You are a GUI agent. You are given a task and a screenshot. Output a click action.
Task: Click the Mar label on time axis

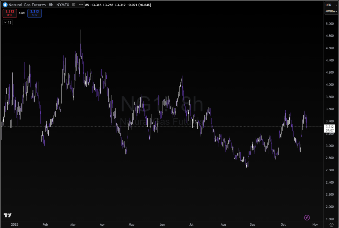pyautogui.click(x=73, y=224)
